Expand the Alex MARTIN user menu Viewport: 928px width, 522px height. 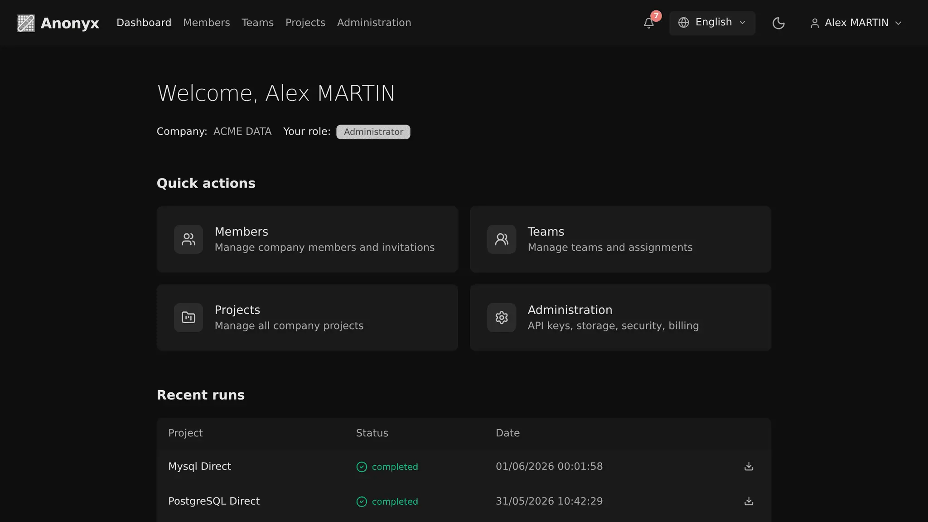click(x=856, y=23)
